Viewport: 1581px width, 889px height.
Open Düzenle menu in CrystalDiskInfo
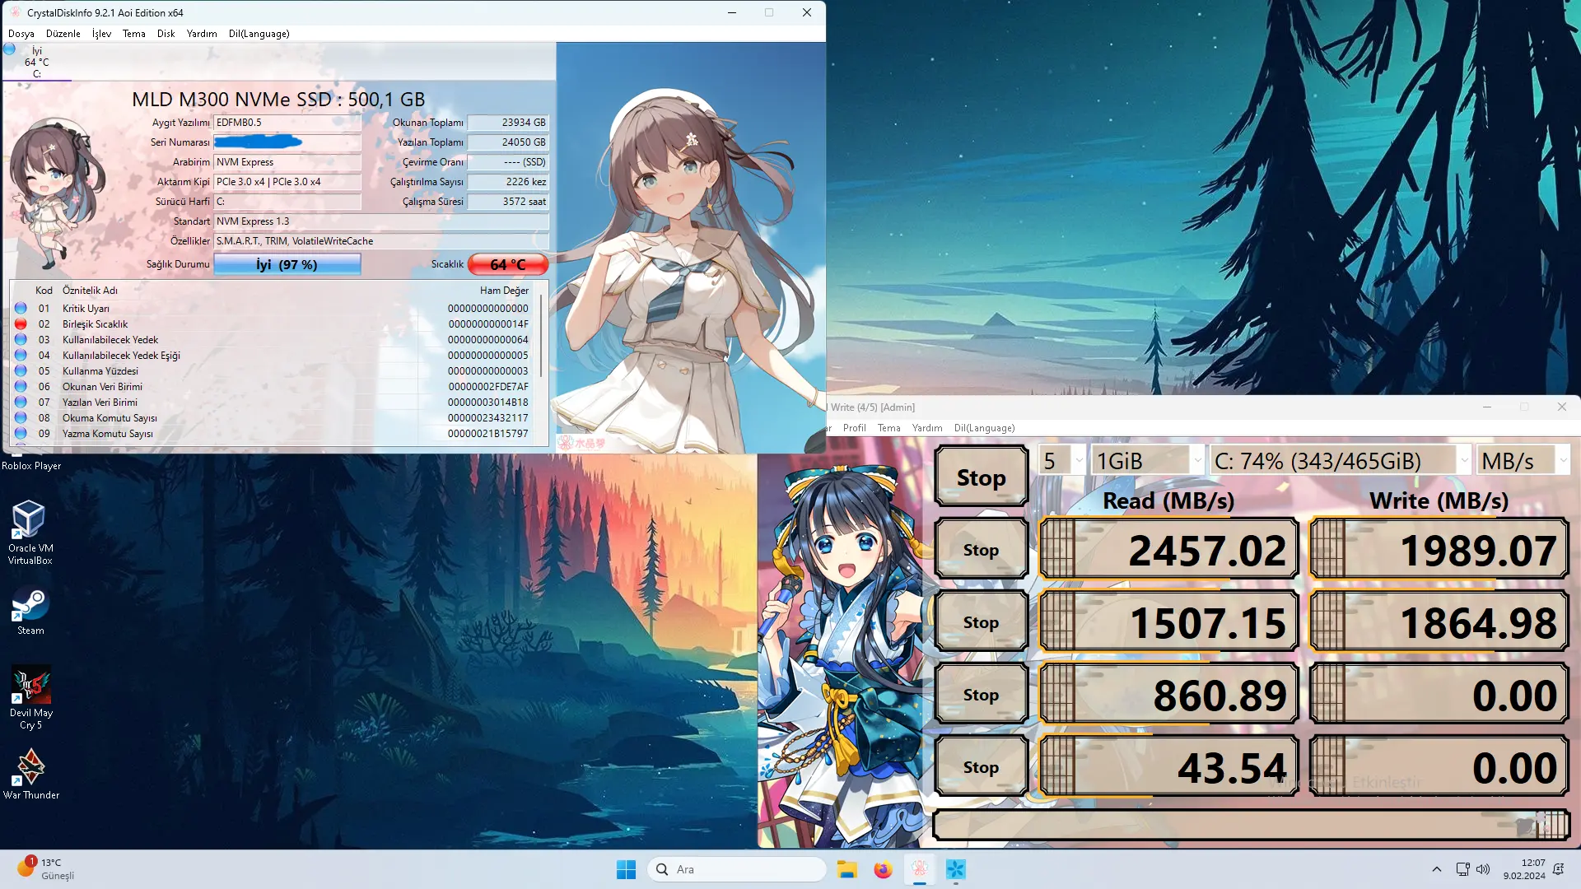pos(63,34)
